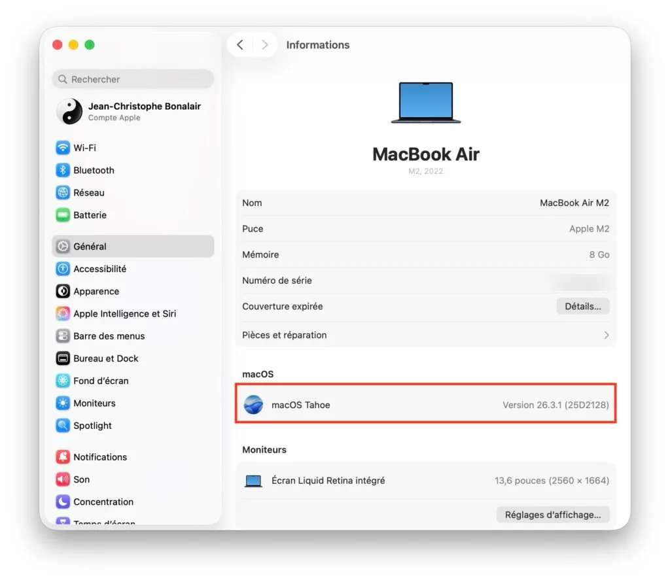The height and width of the screenshot is (582, 670).
Task: Click the Son speaker icon
Action: pyautogui.click(x=63, y=479)
